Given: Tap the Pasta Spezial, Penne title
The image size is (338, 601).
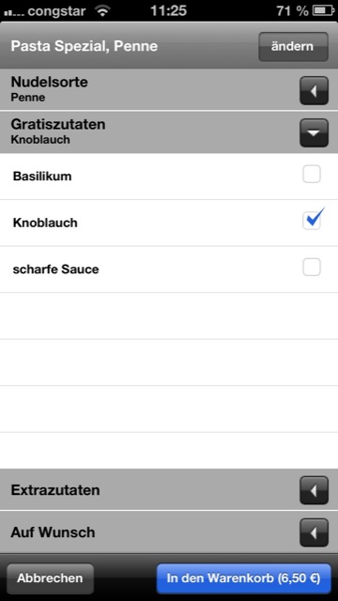Looking at the screenshot, I should click(x=84, y=46).
